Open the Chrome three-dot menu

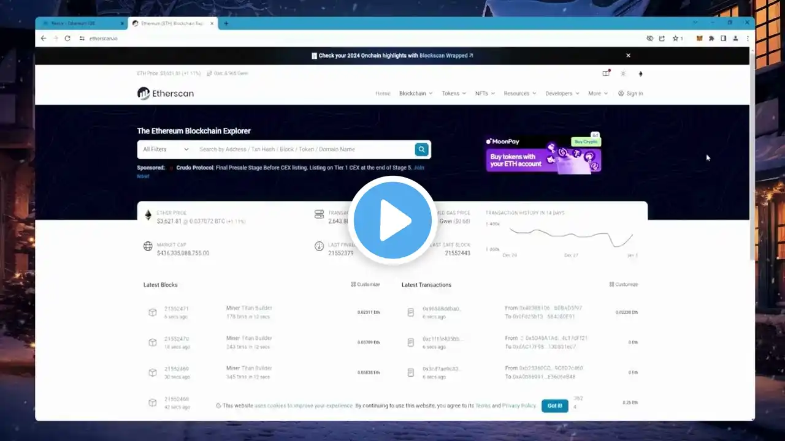[x=748, y=38]
